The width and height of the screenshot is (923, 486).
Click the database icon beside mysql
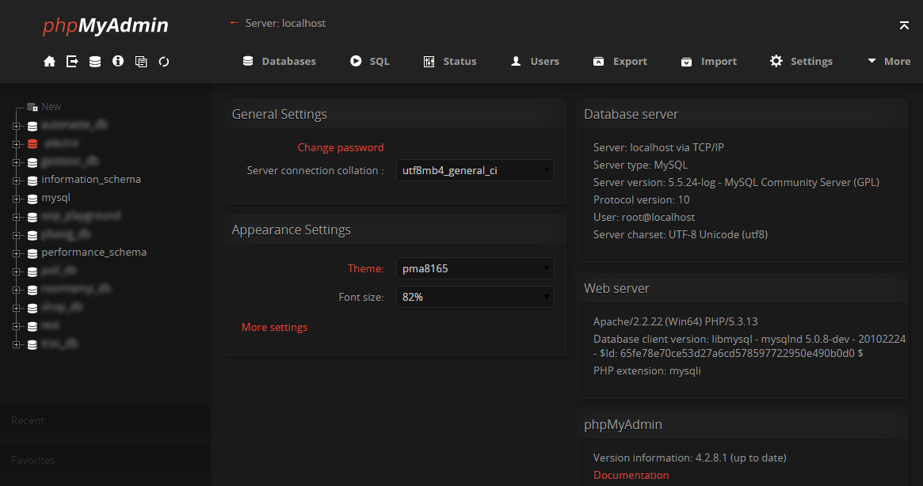32,199
